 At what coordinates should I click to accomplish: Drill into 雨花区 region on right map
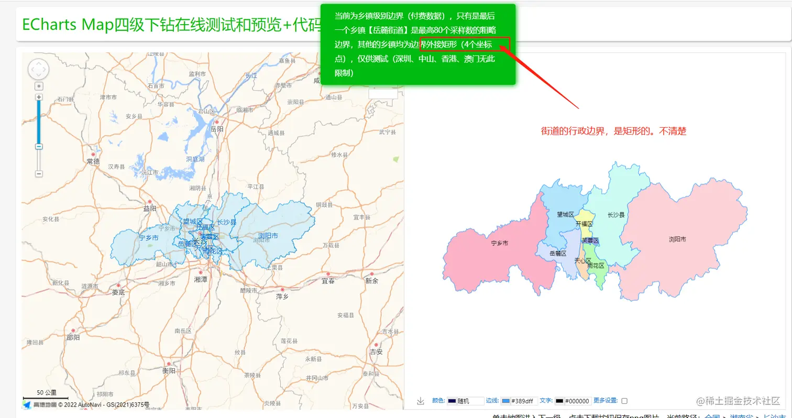[x=596, y=266]
